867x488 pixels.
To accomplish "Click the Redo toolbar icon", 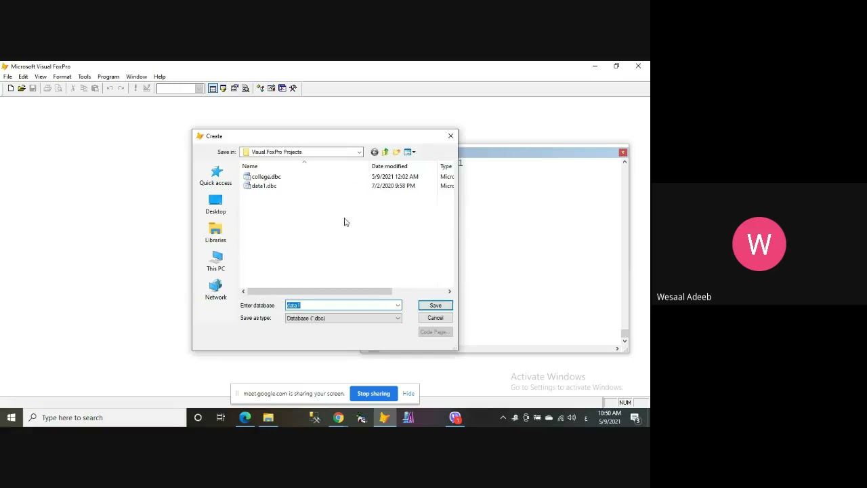I will click(121, 88).
